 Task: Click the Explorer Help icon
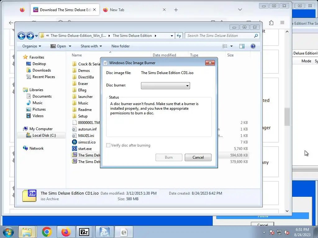pos(253,46)
